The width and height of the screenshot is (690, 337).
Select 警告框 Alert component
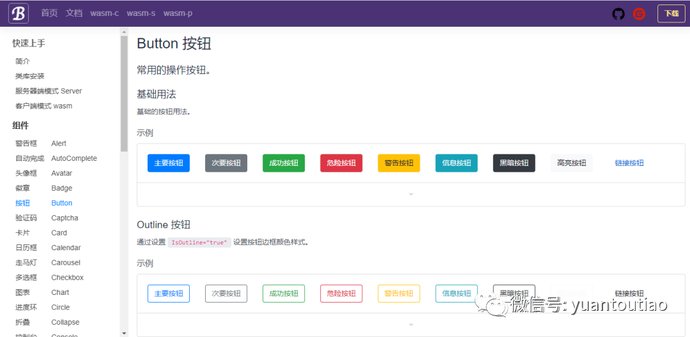[x=40, y=144]
